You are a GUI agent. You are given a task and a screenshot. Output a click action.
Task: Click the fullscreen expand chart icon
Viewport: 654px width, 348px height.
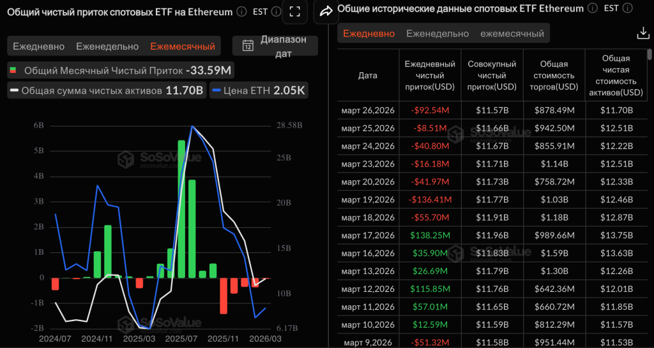pyautogui.click(x=294, y=11)
